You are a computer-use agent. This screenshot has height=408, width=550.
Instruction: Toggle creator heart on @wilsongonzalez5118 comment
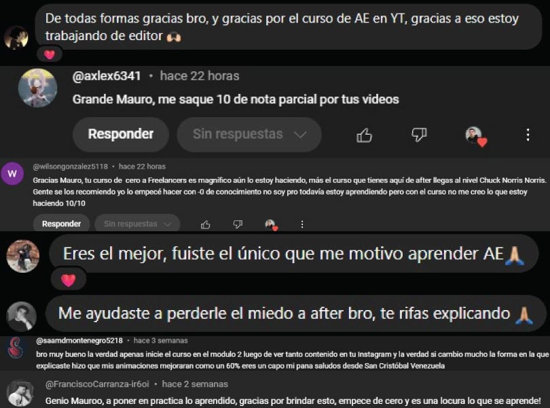pyautogui.click(x=271, y=224)
